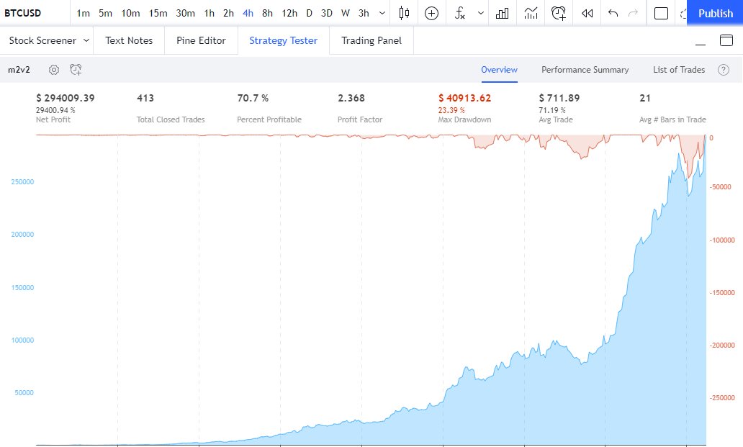Open m2v2 strategy settings gear
Screen dimensions: 743x447
(x=54, y=70)
